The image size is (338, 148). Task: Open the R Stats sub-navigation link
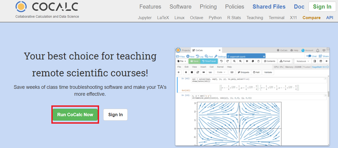pos(234,18)
